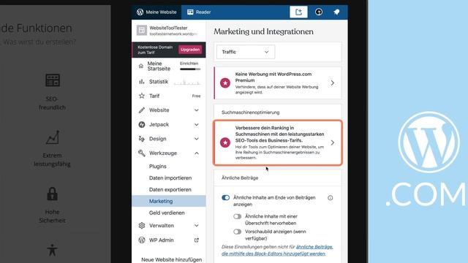Toggle Vorschaubild anzeigen switch
Screen dimensions: 468x263
click(x=237, y=232)
